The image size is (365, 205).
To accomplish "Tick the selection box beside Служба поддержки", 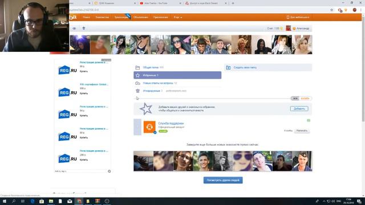I will pyautogui.click(x=137, y=127).
